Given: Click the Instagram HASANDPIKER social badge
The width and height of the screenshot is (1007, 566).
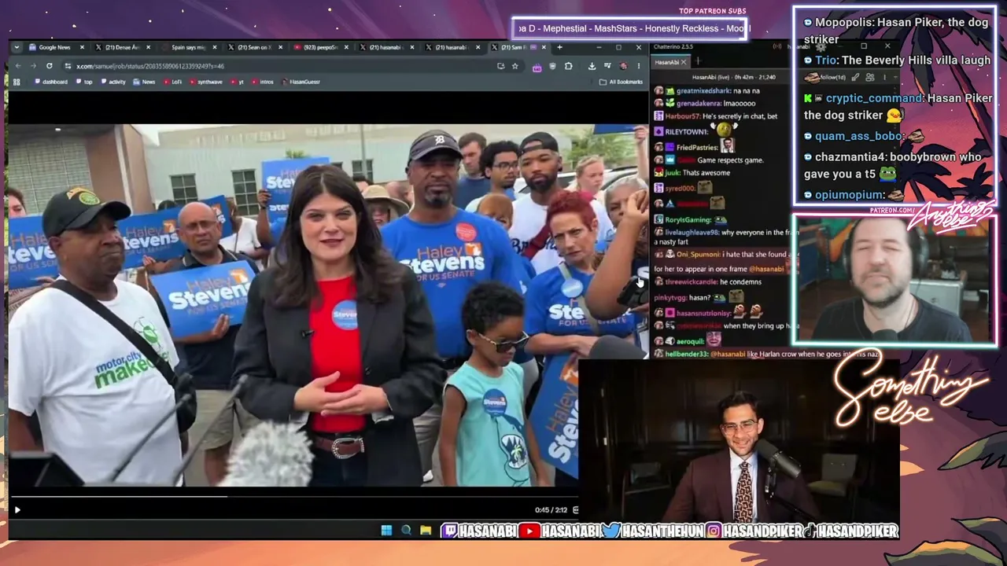Looking at the screenshot, I should click(754, 531).
